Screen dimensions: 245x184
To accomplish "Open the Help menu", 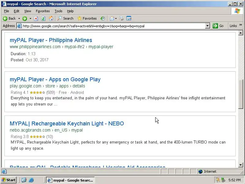I will point(70,11).
